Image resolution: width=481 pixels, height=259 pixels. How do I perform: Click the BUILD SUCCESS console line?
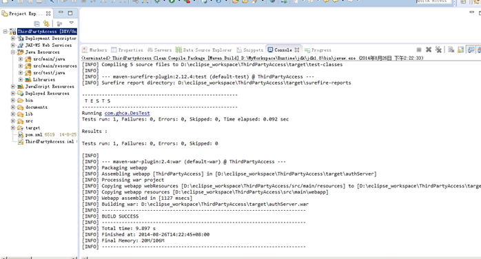[120, 216]
